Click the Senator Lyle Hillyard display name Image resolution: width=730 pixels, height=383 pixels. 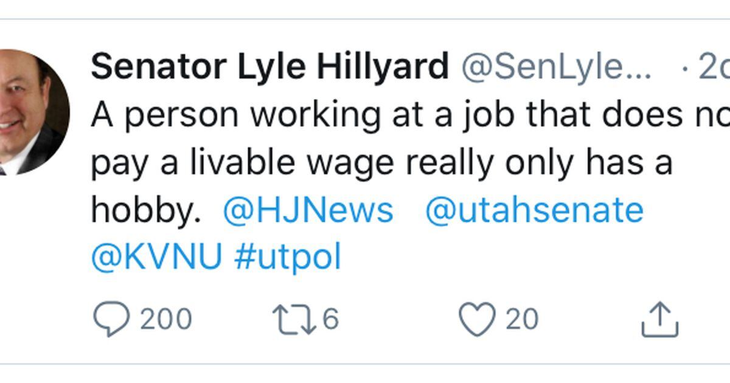coord(269,66)
